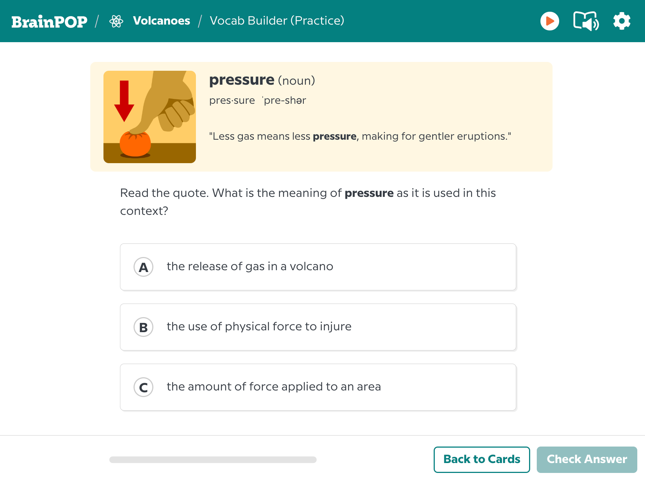Select the letter C circle
This screenshot has width=645, height=481.
point(143,387)
